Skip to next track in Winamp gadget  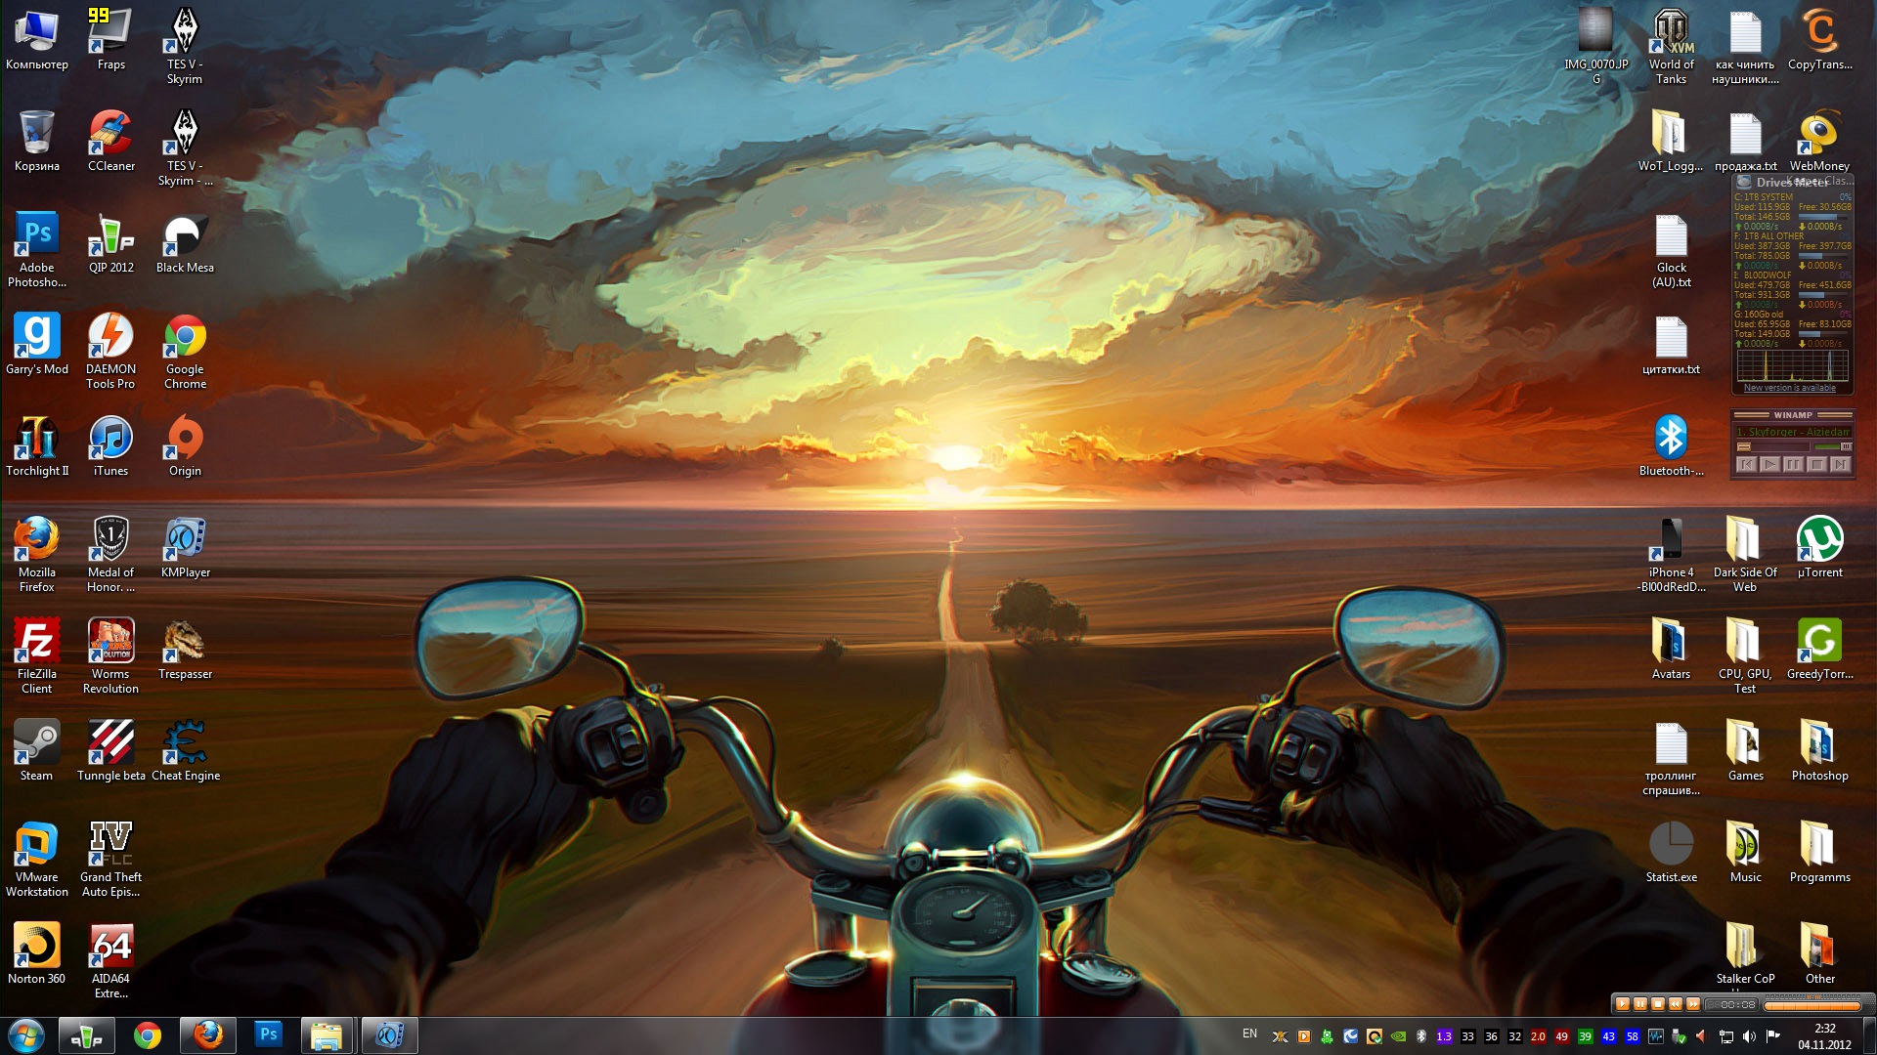coord(1840,464)
